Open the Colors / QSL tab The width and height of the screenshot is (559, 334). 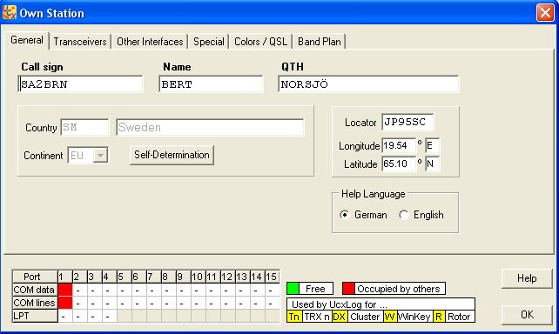pyautogui.click(x=260, y=42)
